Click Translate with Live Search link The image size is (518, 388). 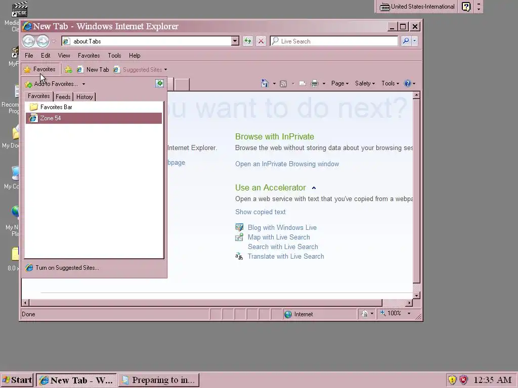[286, 256]
